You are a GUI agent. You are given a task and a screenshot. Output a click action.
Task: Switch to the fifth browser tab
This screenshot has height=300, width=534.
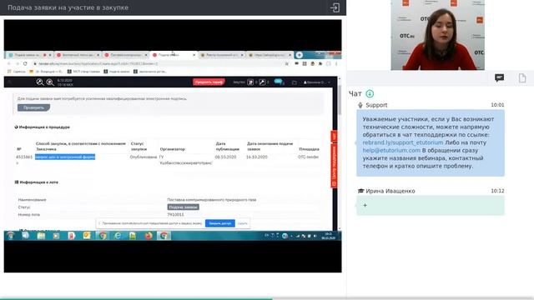[x=222, y=55]
